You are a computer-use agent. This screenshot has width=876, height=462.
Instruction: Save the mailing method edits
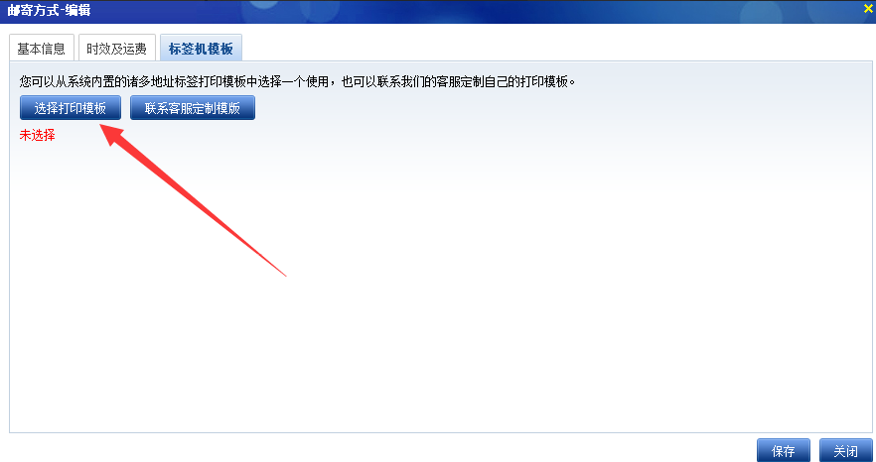(784, 450)
